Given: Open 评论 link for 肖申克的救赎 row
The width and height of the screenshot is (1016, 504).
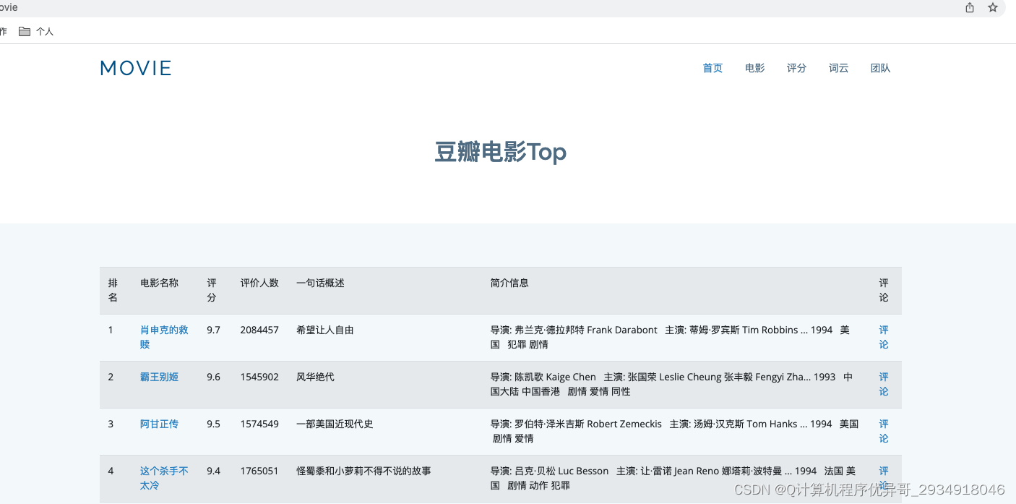Looking at the screenshot, I should pos(884,337).
